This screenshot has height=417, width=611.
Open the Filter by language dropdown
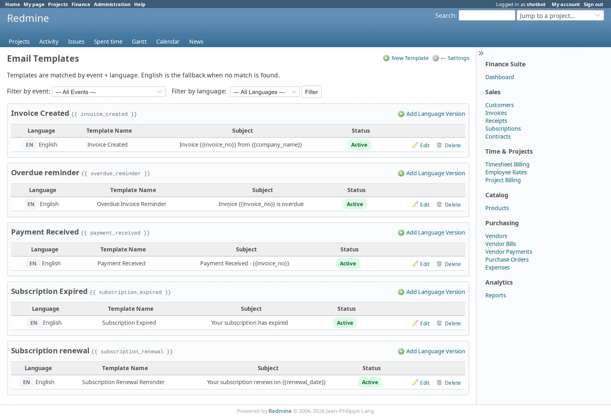tap(265, 92)
